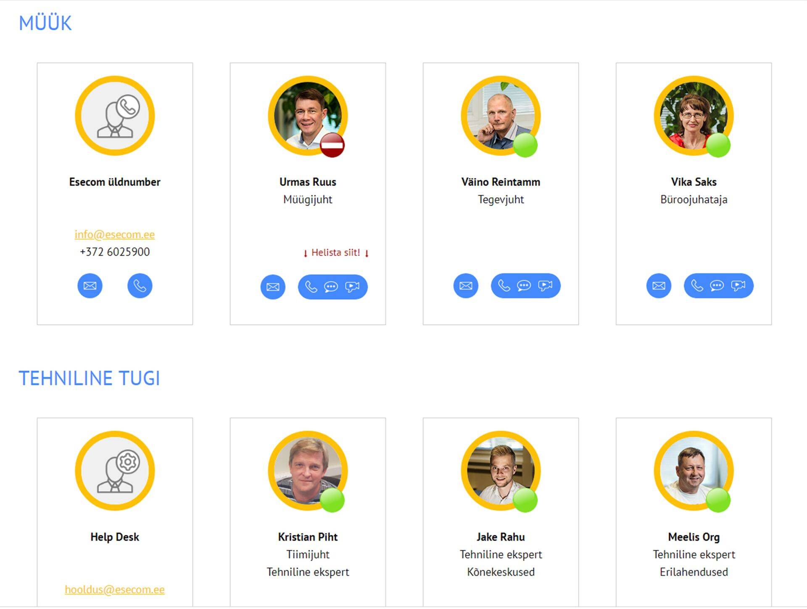Viewport: 807px width, 609px height.
Task: Call Urmas Ruus using the phone icon
Action: click(x=311, y=287)
